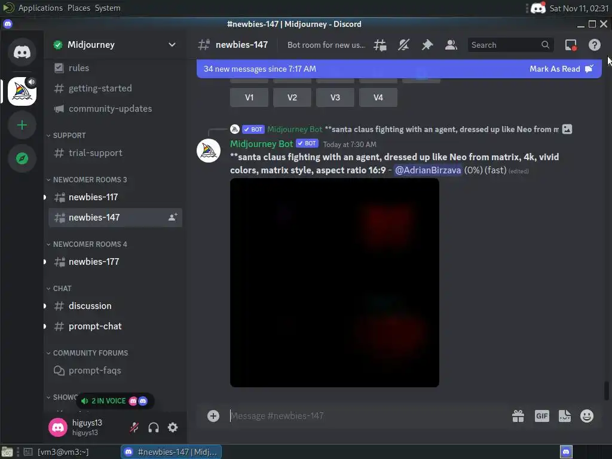Open the Help question mark icon
The image size is (612, 459).
point(595,45)
